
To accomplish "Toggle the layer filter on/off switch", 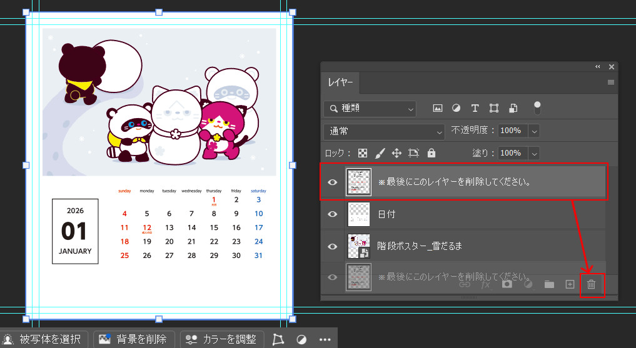I will 537,107.
